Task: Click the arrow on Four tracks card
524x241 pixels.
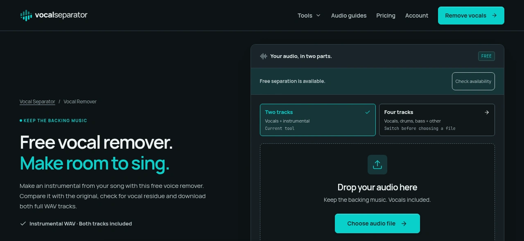Action: pyautogui.click(x=487, y=112)
